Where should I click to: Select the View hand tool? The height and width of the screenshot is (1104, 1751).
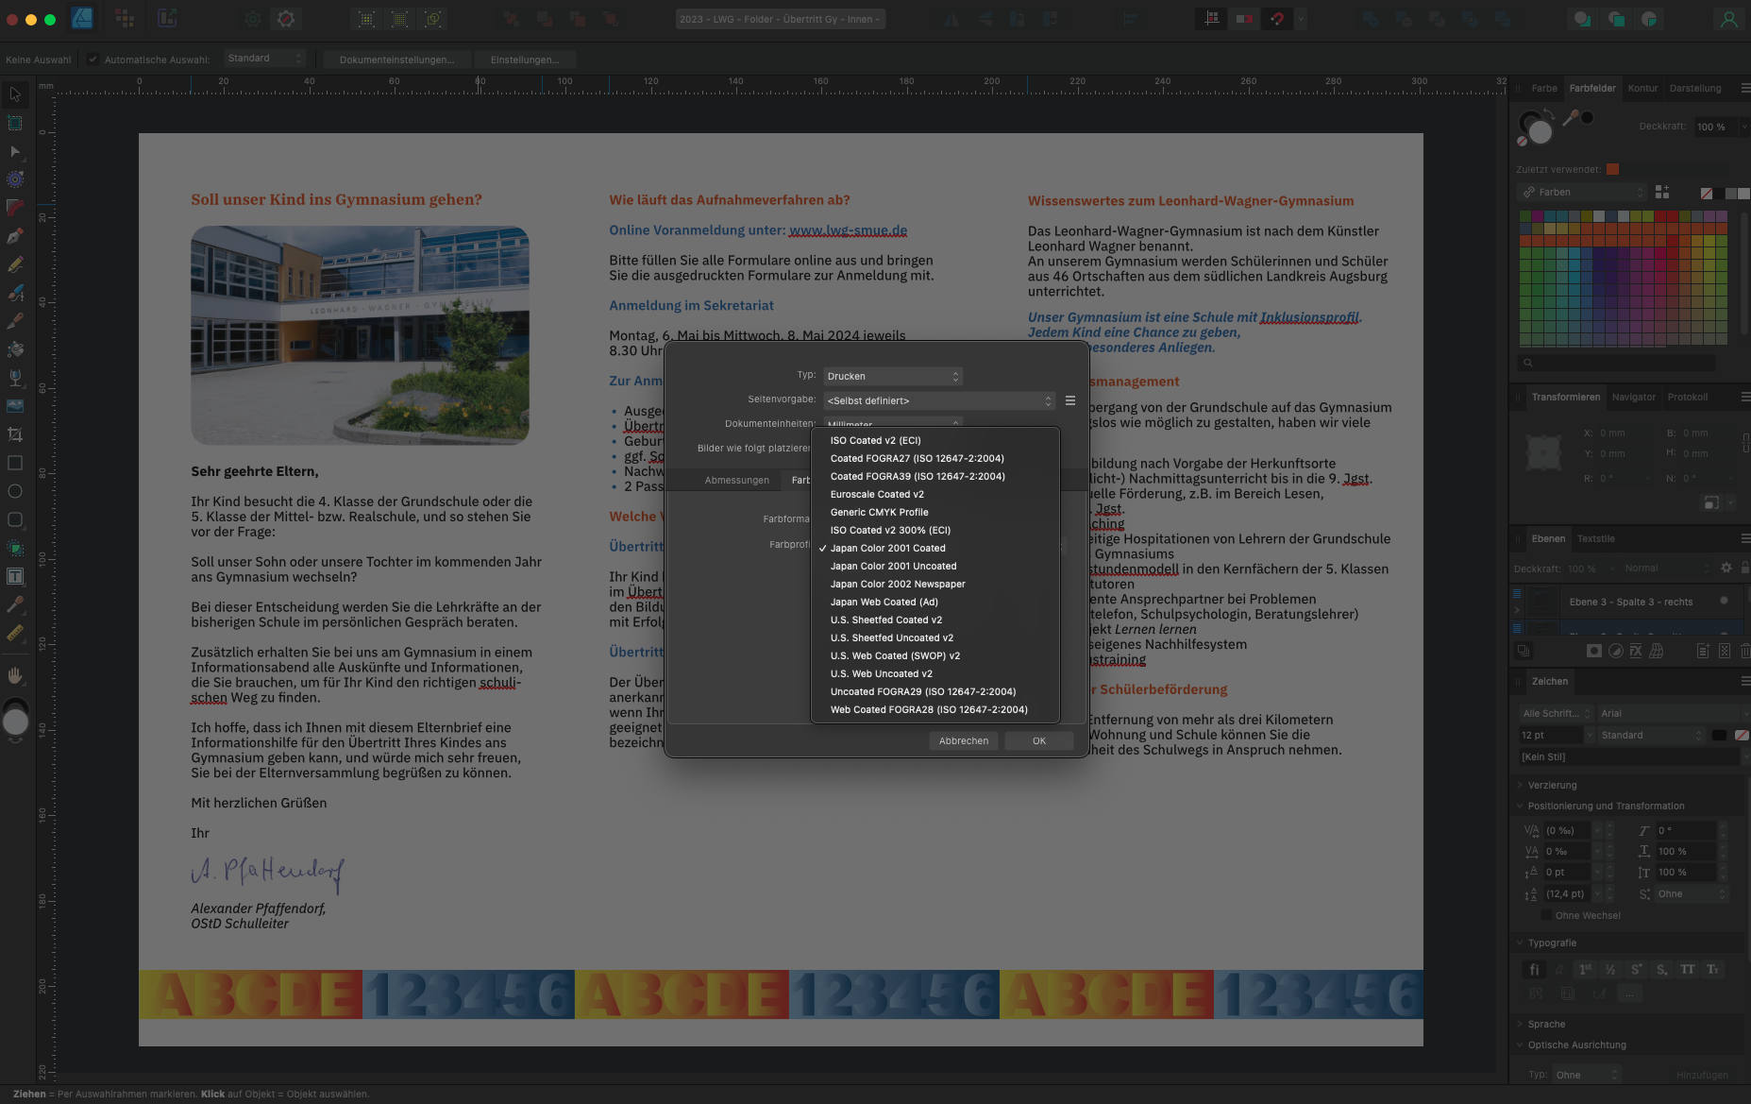click(15, 675)
